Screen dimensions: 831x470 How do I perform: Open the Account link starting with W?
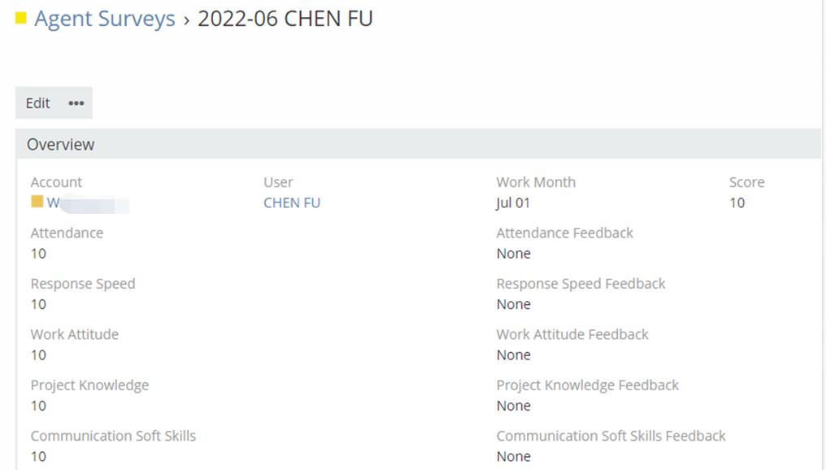click(54, 202)
